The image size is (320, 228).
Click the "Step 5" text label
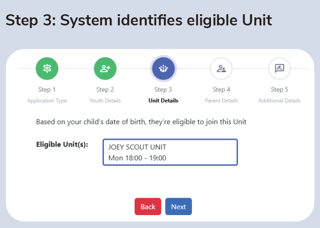pyautogui.click(x=280, y=90)
